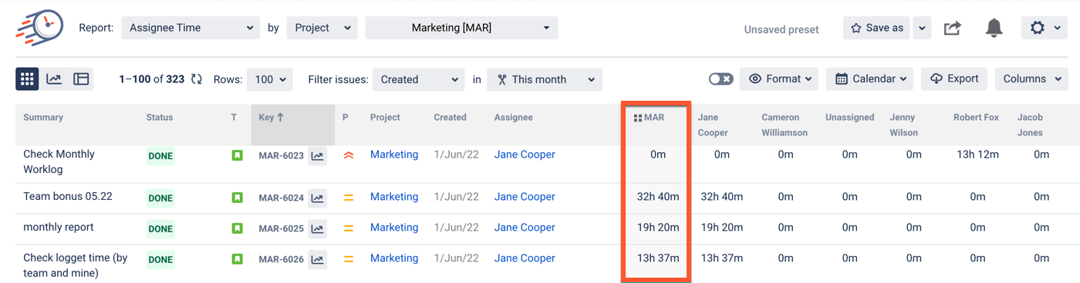Click the DONE status of Team bonus 05.22
The height and width of the screenshot is (283, 1080).
pos(160,198)
